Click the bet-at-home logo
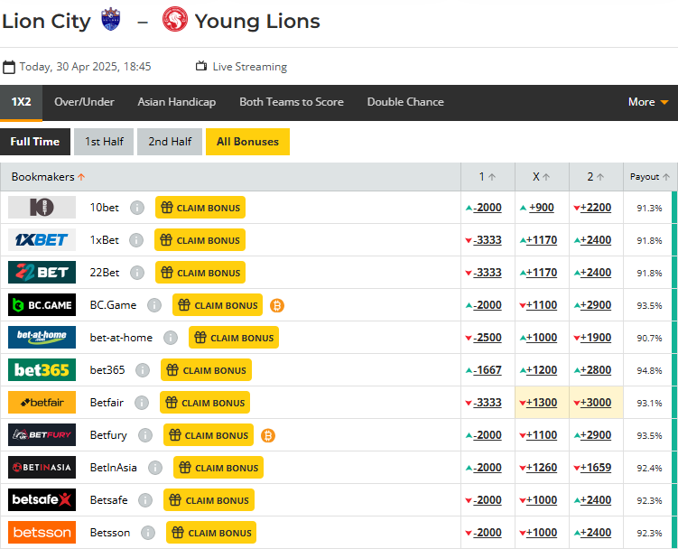Viewport: 678px width, 549px height. pyautogui.click(x=42, y=337)
